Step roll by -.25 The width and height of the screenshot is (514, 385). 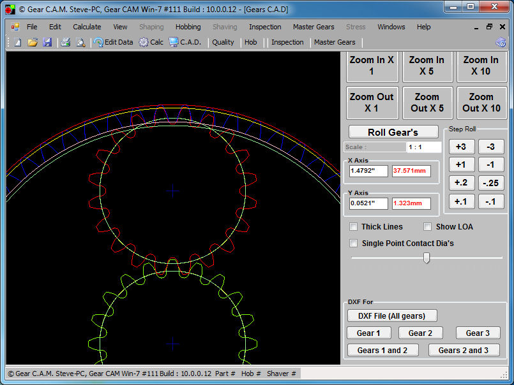pos(491,183)
